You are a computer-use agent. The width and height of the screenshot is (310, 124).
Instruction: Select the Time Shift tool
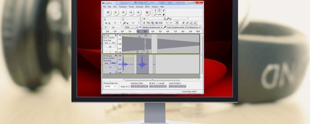click(x=159, y=15)
